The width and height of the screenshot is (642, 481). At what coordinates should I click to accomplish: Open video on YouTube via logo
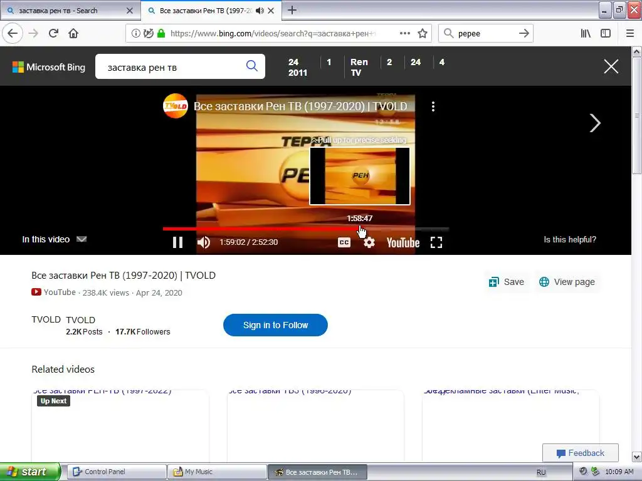(x=403, y=243)
